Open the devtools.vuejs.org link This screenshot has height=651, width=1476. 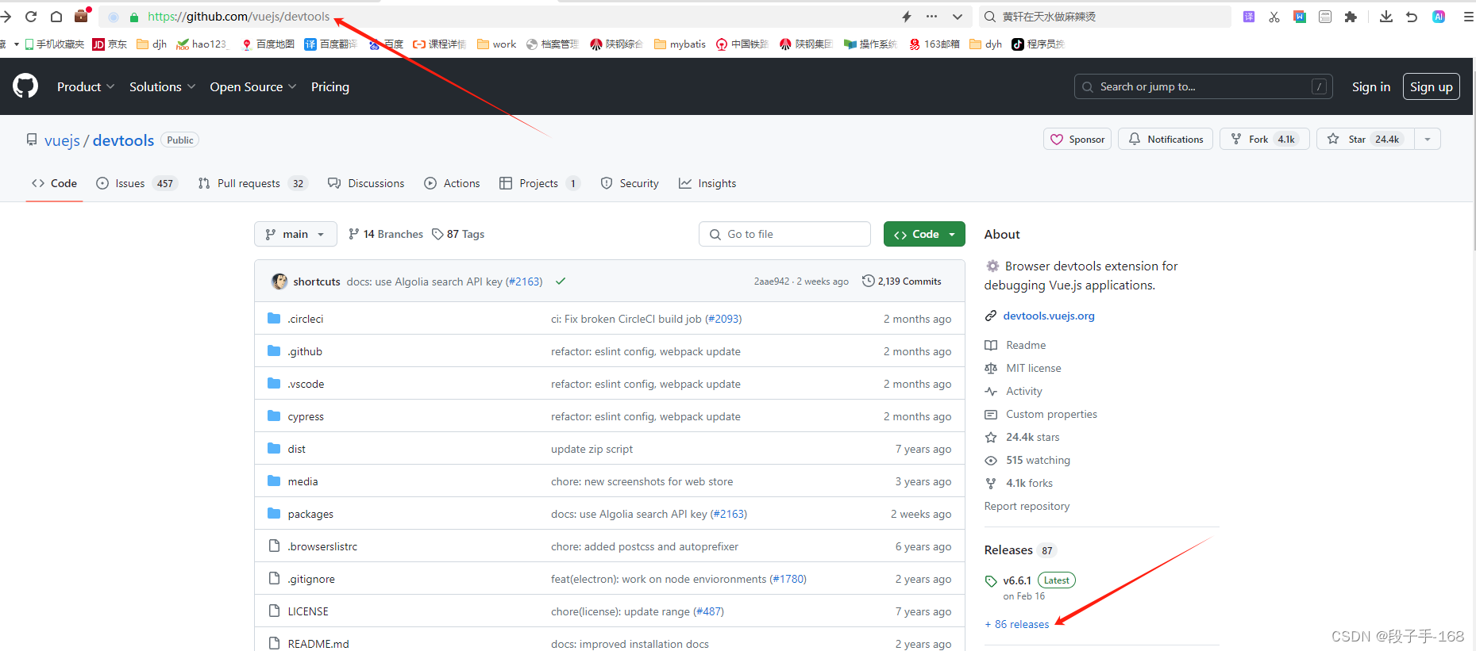(1049, 316)
